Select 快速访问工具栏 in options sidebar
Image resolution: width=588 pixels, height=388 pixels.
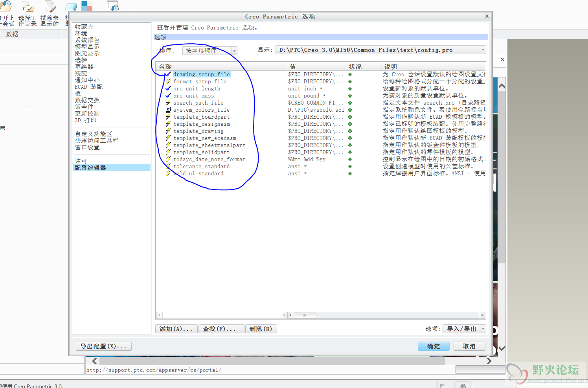(x=97, y=141)
